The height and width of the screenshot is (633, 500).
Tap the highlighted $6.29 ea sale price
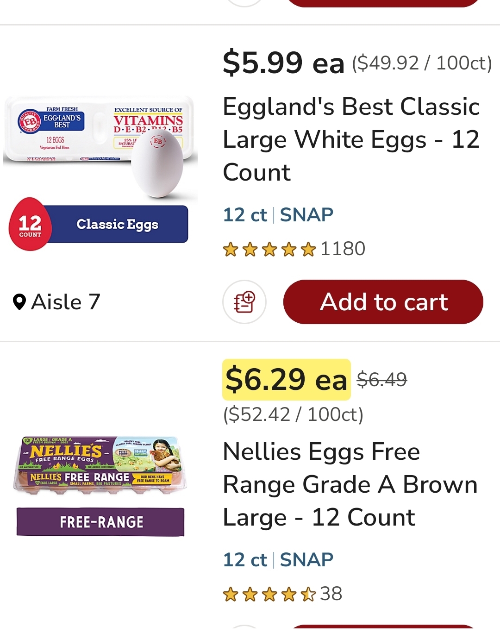tap(287, 380)
